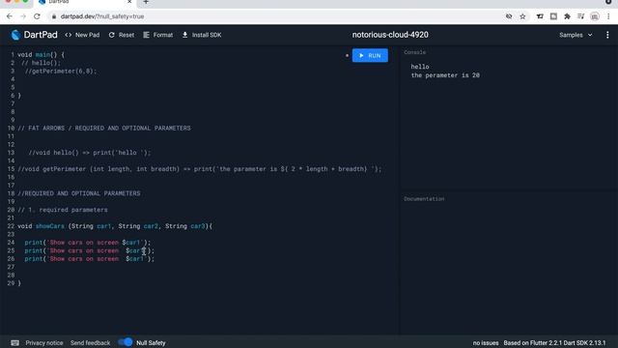Image resolution: width=618 pixels, height=348 pixels.
Task: Close the DartPad browser tab
Action: pos(129,2)
